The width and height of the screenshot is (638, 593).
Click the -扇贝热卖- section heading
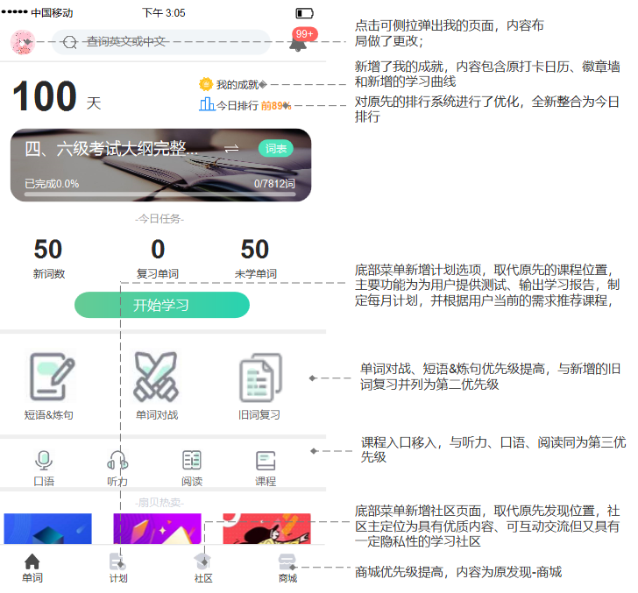(159, 503)
